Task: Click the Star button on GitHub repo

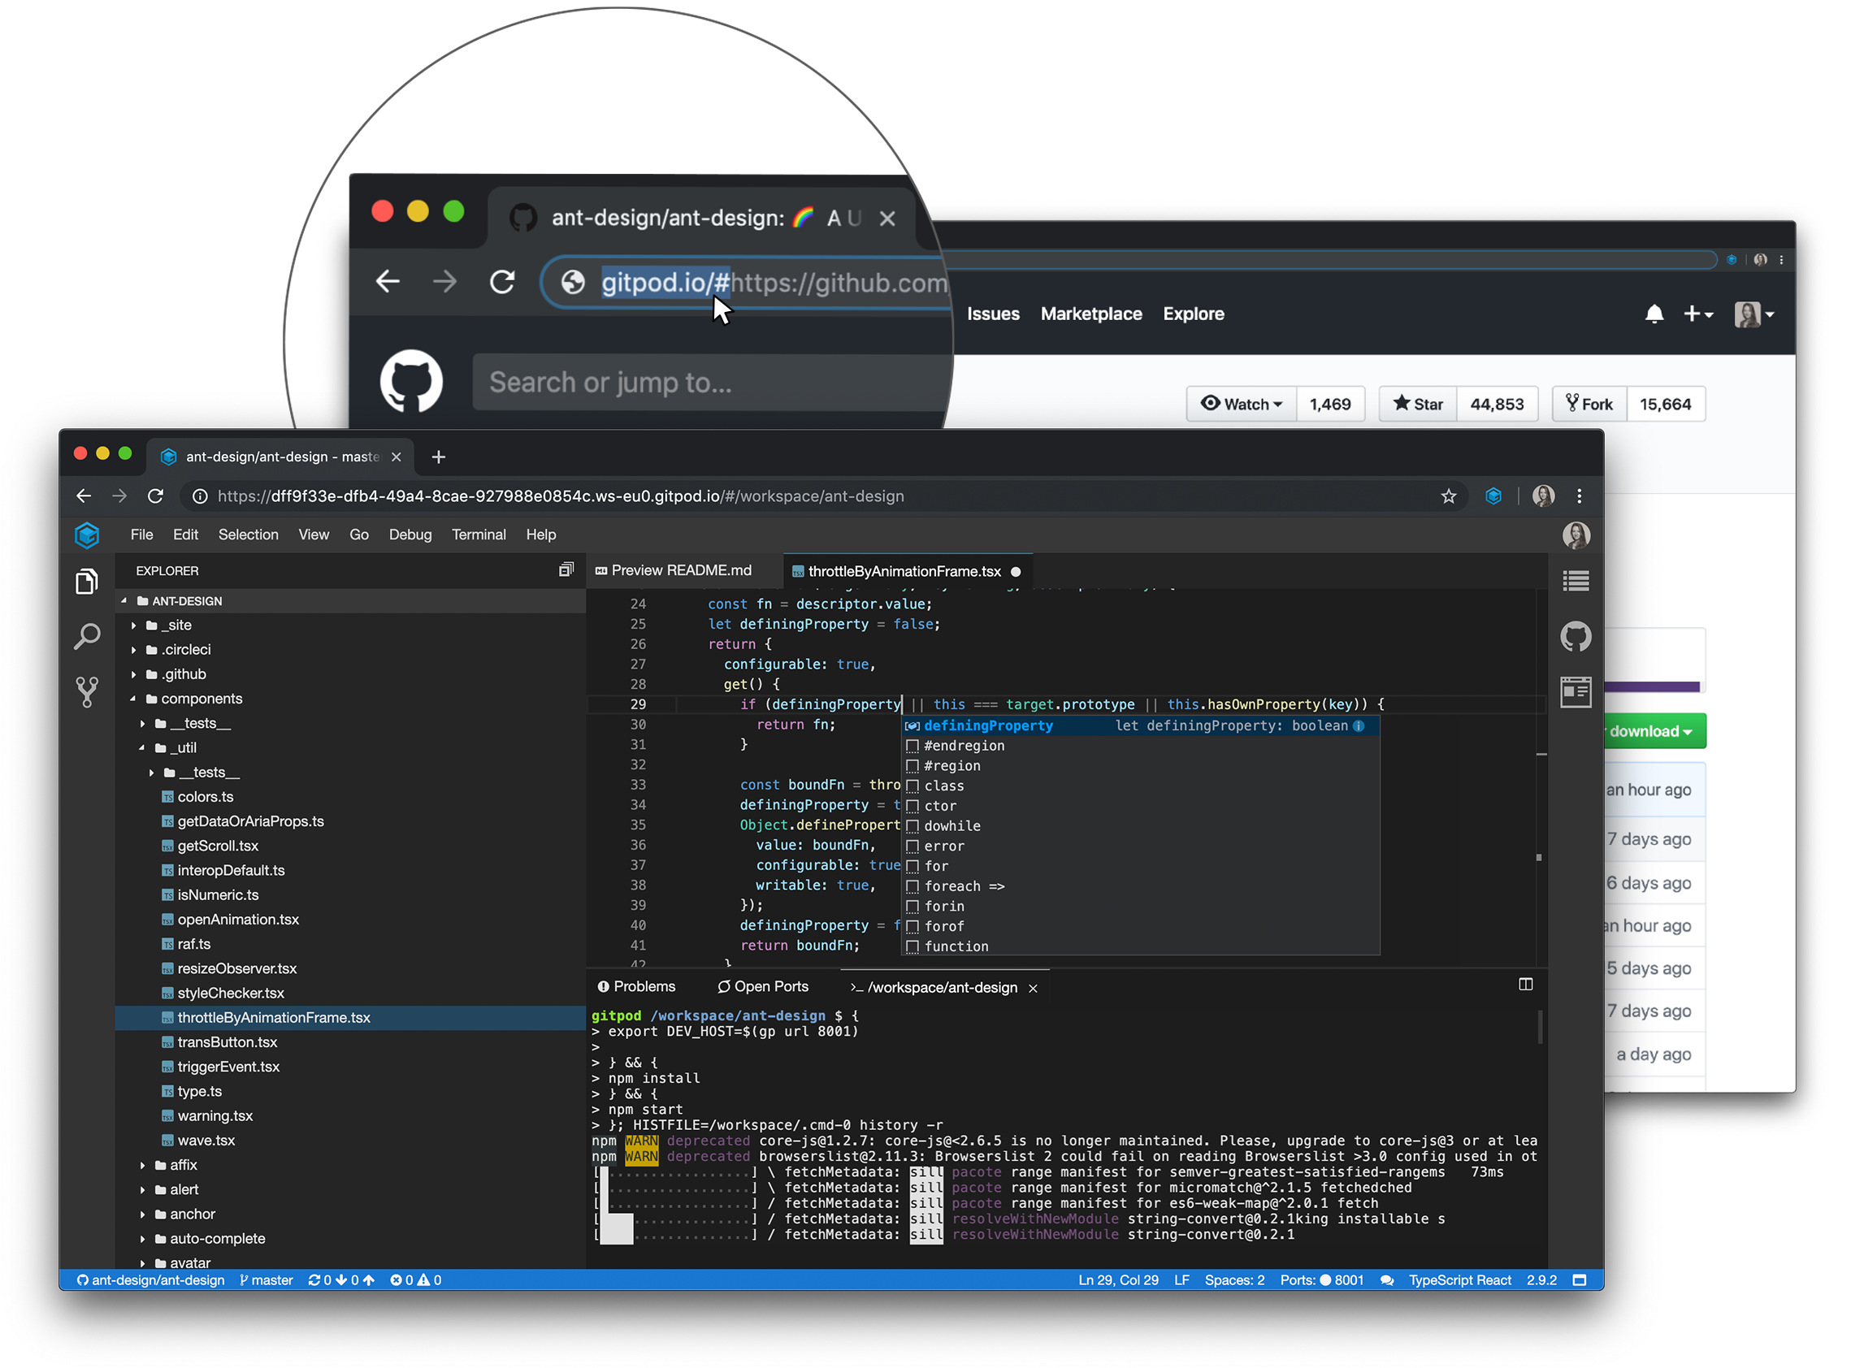Action: pos(1417,404)
